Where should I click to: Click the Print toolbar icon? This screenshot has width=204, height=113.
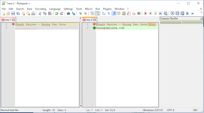coord(33,13)
